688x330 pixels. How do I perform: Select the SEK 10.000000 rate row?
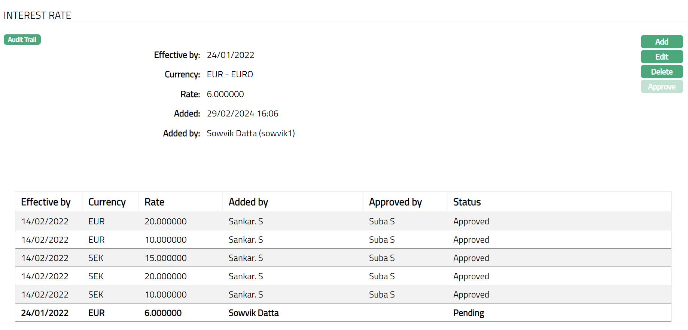(x=165, y=295)
